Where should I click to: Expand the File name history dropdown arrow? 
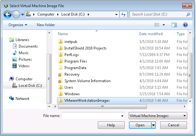pyautogui.click(x=122, y=116)
